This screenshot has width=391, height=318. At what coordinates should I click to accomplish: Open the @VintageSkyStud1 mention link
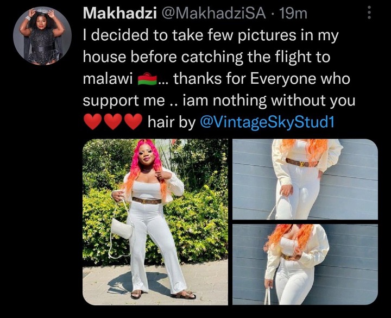point(267,122)
